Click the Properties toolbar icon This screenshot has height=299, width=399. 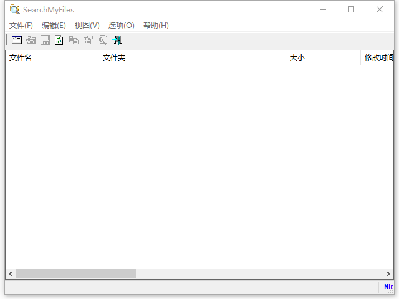[88, 40]
